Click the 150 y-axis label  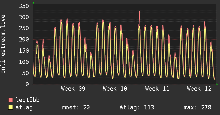24,51
